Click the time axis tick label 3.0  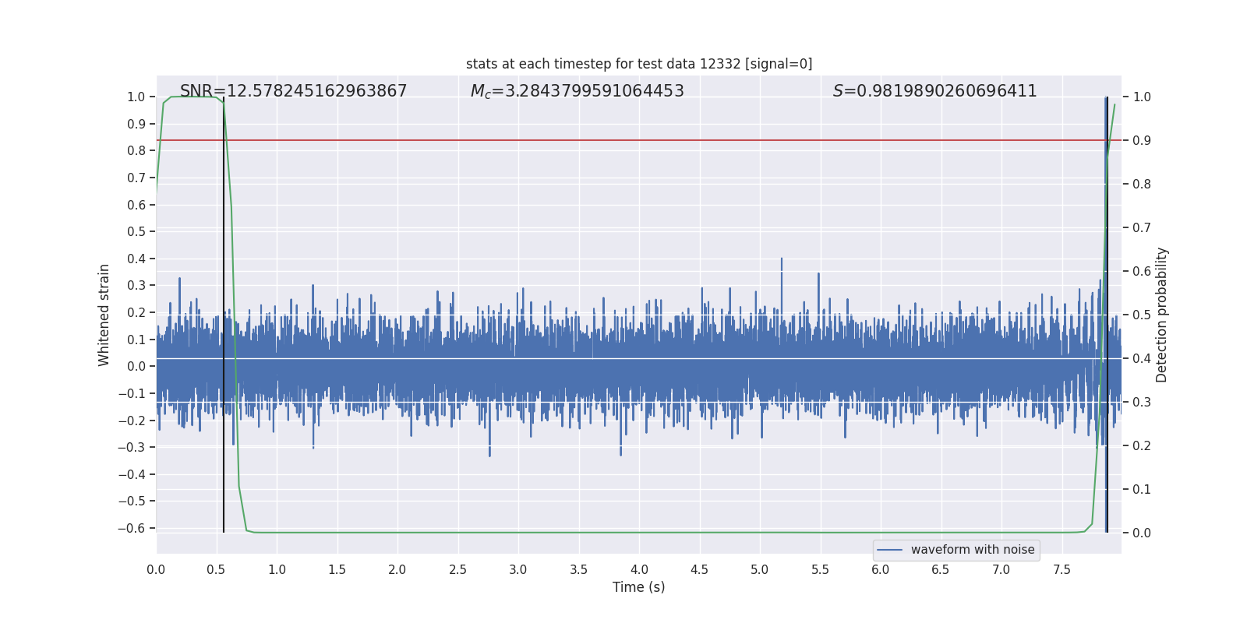[518, 569]
